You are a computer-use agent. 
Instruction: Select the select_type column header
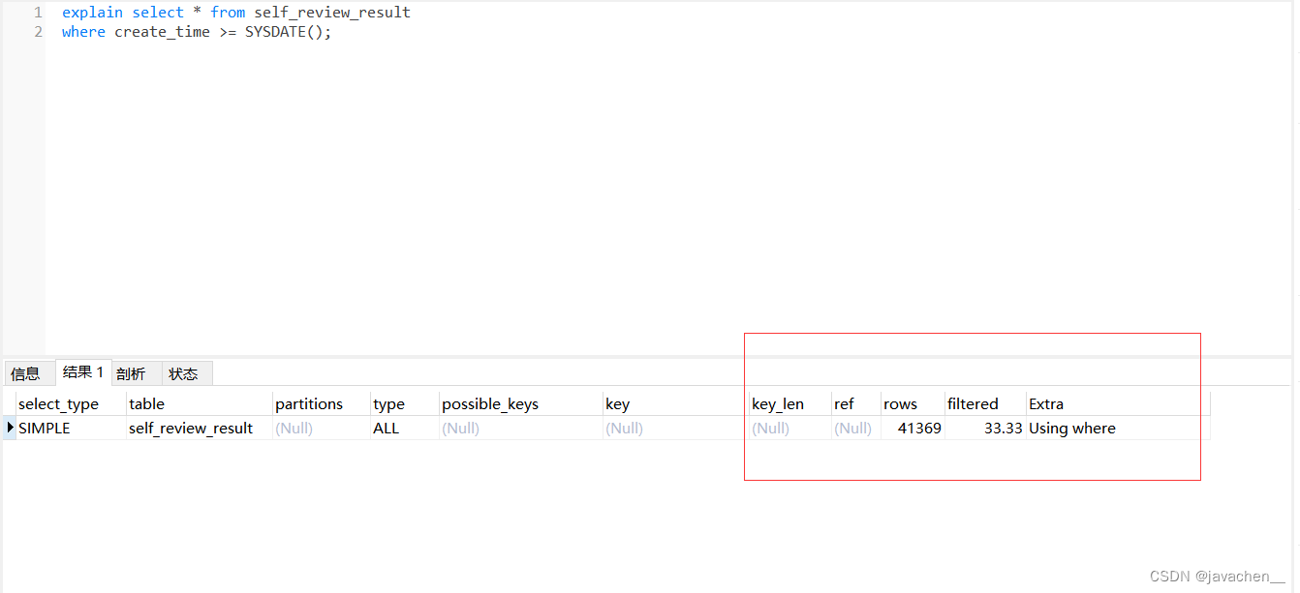(x=58, y=403)
